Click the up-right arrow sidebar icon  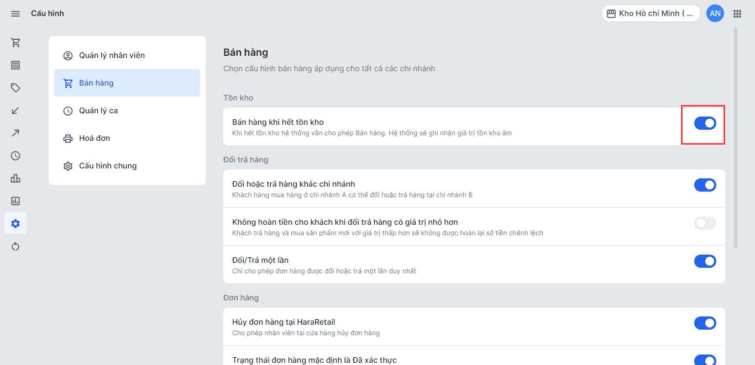click(x=15, y=133)
